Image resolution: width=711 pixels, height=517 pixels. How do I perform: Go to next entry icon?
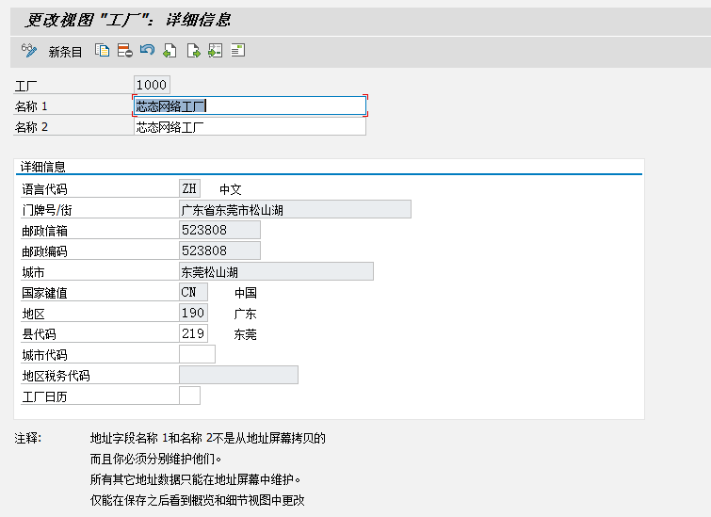[193, 50]
